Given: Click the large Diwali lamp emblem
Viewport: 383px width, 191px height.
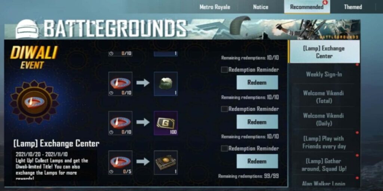Looking at the screenshot, I should [34, 102].
